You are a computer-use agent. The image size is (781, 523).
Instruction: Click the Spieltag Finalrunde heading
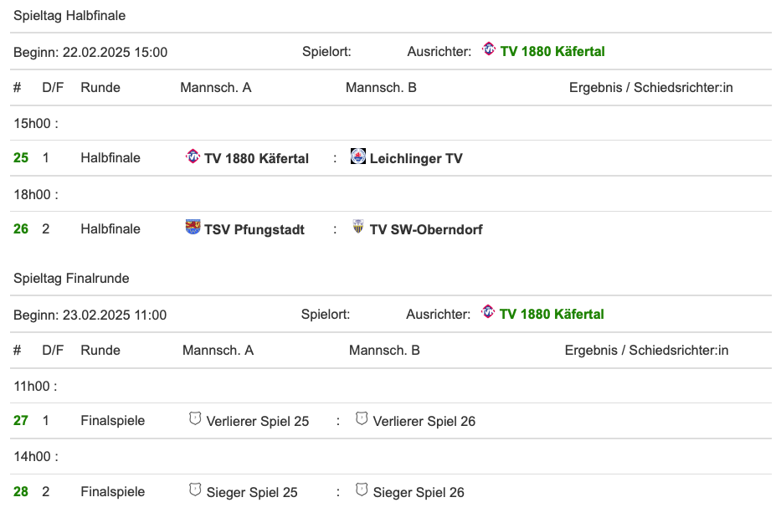[71, 279]
